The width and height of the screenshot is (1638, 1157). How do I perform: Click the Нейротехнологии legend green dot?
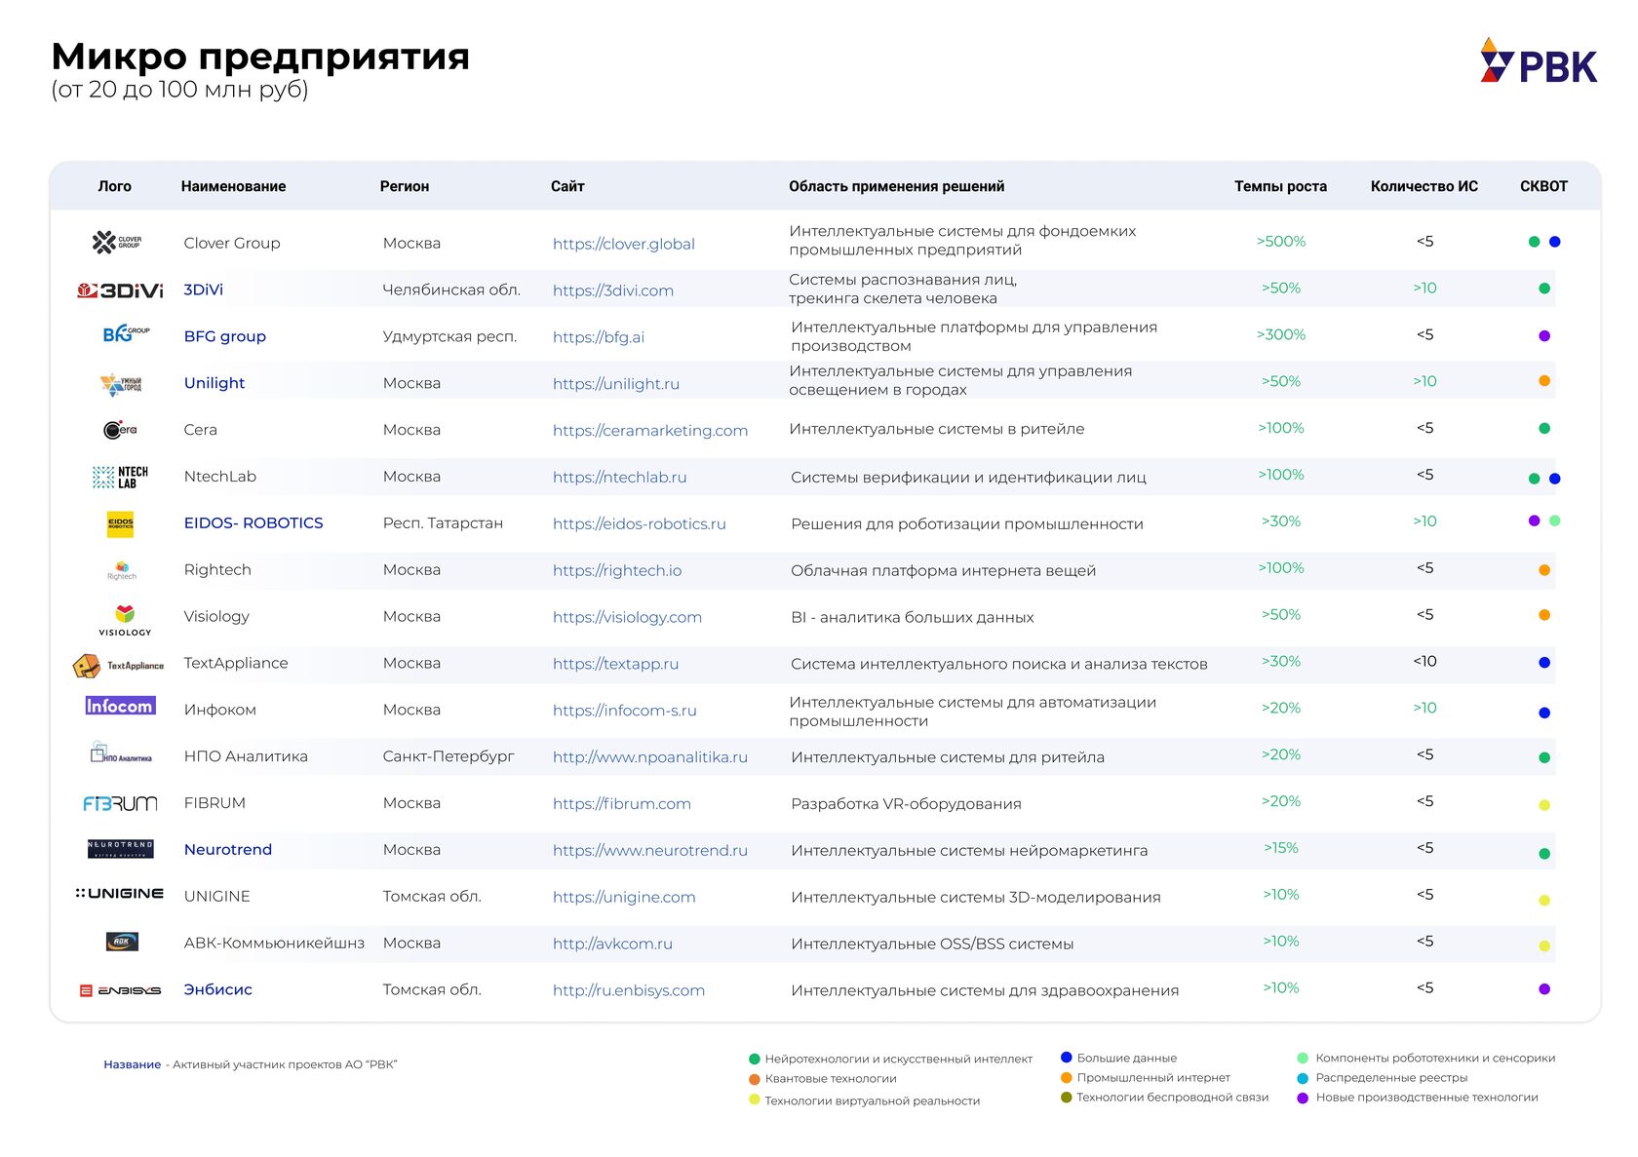pos(755,1059)
